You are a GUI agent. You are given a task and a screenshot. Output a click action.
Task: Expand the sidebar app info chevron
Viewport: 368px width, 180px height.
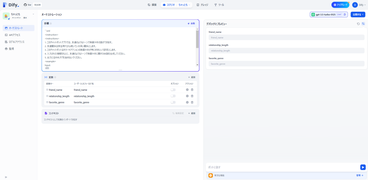[x=33, y=14]
